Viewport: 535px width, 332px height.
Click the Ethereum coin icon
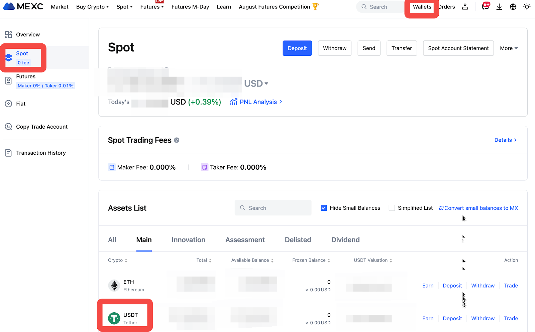[x=114, y=286]
